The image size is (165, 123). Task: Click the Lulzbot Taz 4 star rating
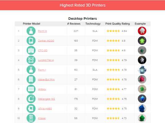click(x=113, y=60)
